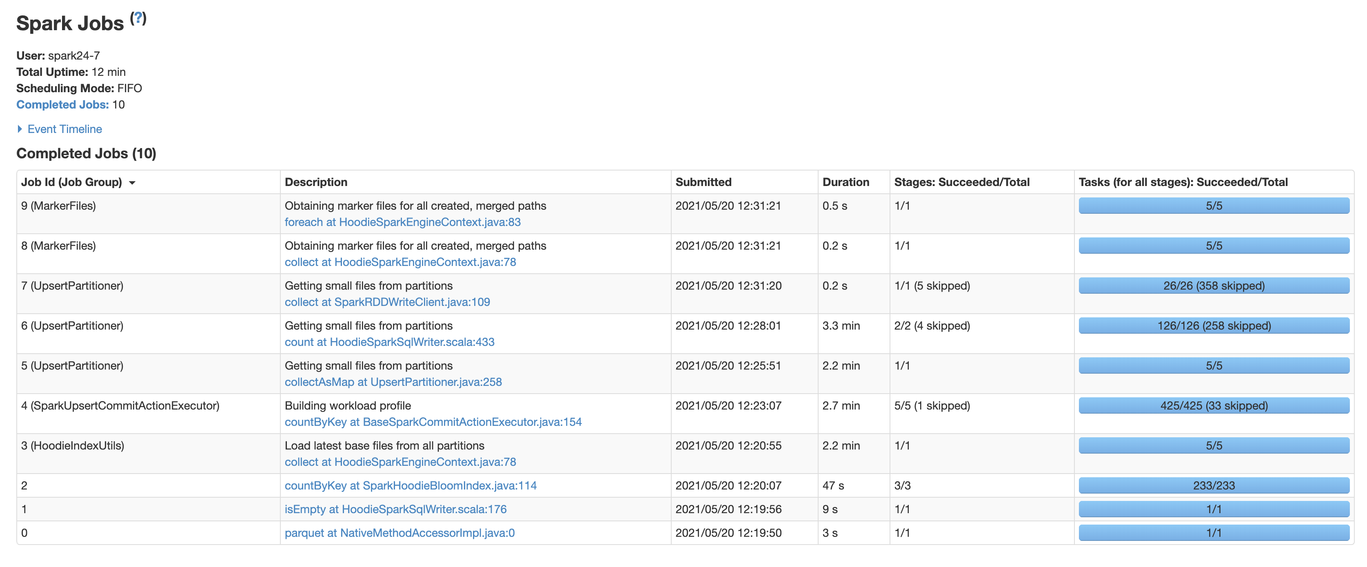This screenshot has height=567, width=1367.
Task: Open parquet at NativeMethodAccessorImpl.java:0 link
Action: pos(399,532)
